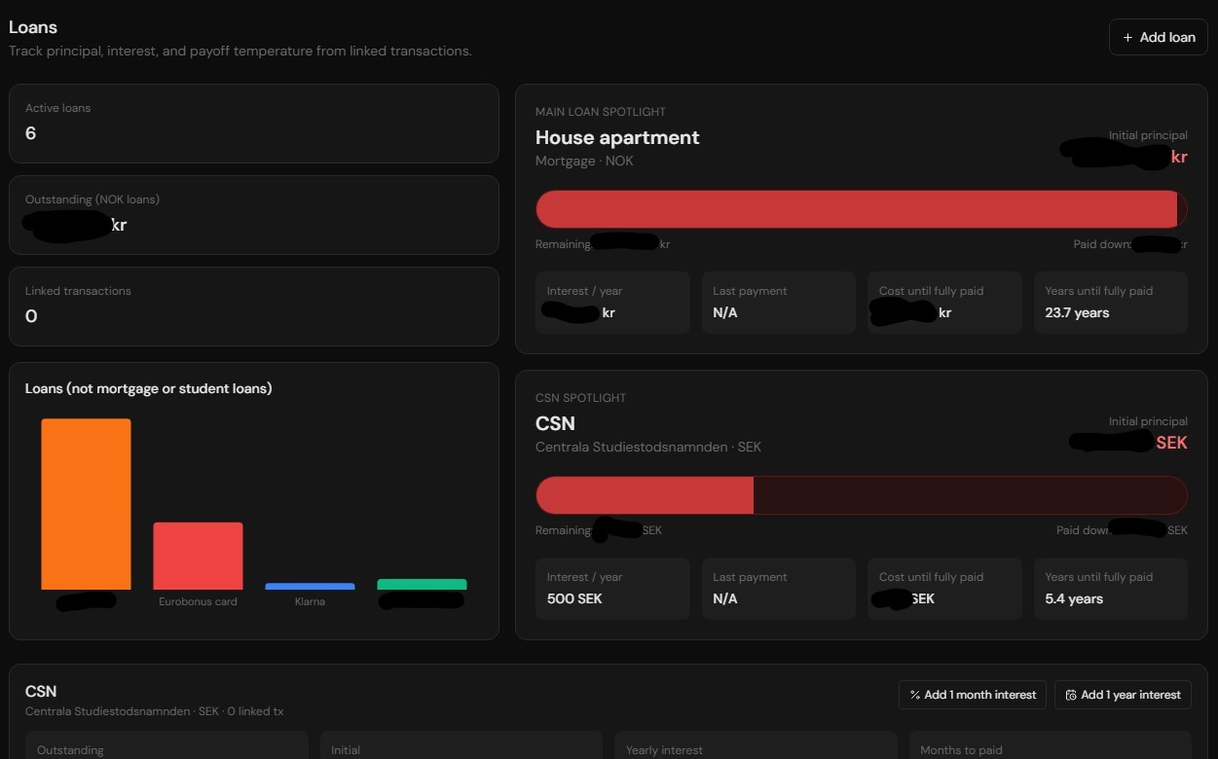Click calendar icon on Add 1 year interest
This screenshot has width=1218, height=759.
pyautogui.click(x=1071, y=695)
